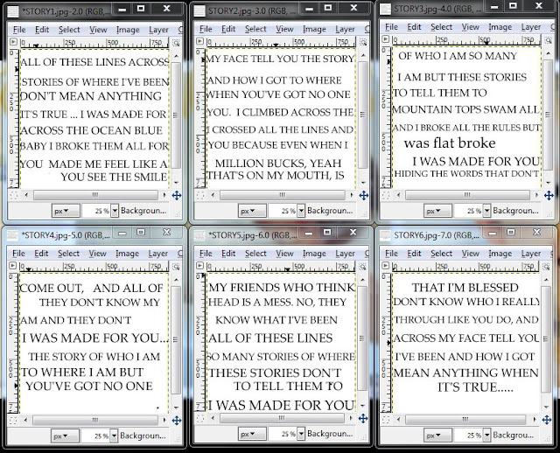Open File menu in STORY6 window

[391, 254]
